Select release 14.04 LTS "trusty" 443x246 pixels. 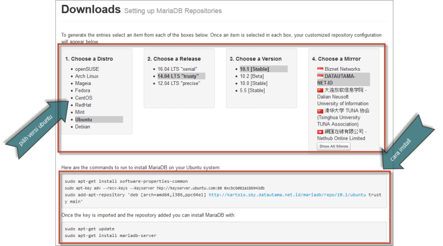tap(181, 76)
